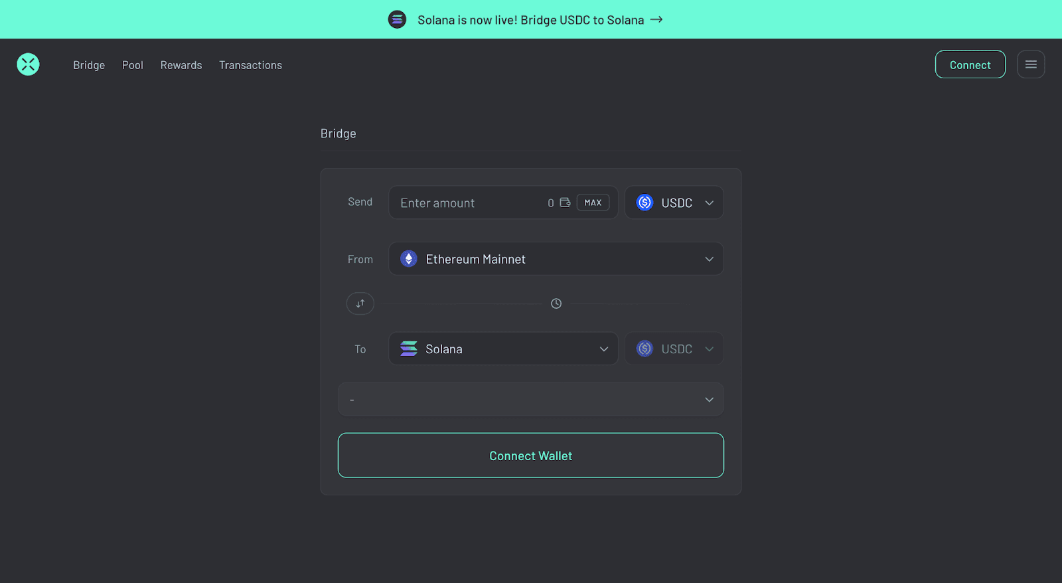Click the Solana icon in the announcement banner
The width and height of the screenshot is (1062, 583).
click(397, 19)
